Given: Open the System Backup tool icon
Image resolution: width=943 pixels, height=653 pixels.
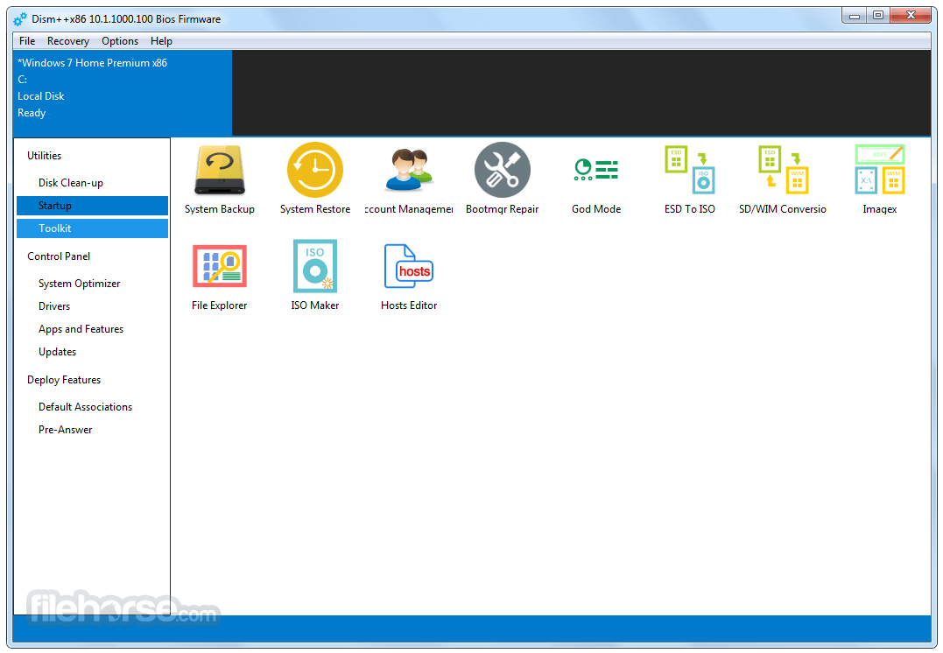Looking at the screenshot, I should coord(220,171).
